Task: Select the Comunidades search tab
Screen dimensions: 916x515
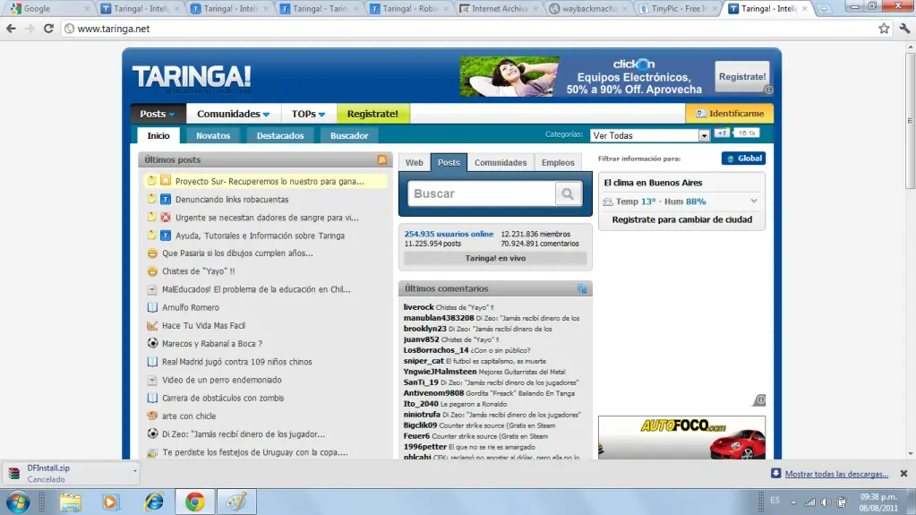Action: [x=501, y=162]
